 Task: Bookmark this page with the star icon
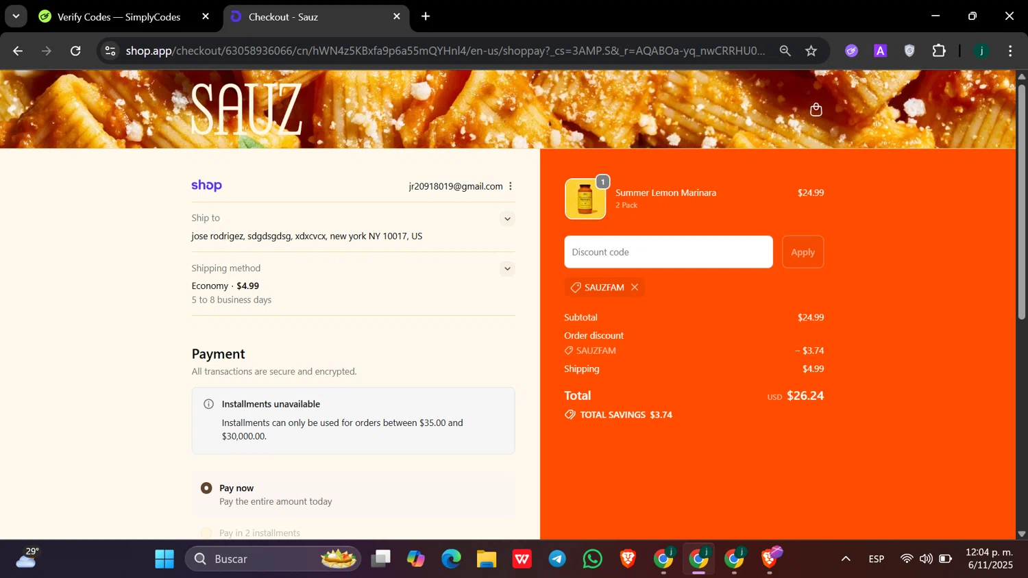tap(811, 51)
